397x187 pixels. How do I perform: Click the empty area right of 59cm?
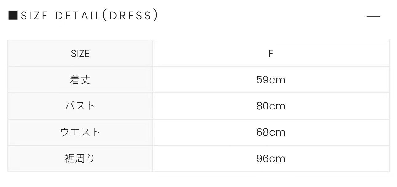(x=337, y=80)
